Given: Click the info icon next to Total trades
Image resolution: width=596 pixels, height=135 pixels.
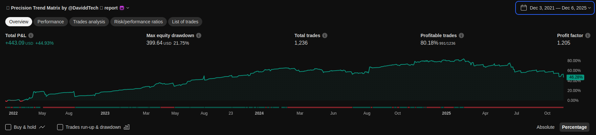Looking at the screenshot, I should coord(325,35).
